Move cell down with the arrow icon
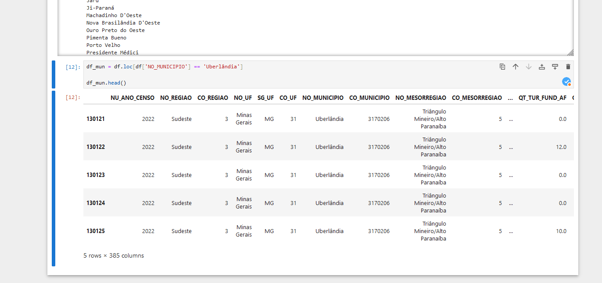Screen dimensions: 602x283 [x=529, y=67]
